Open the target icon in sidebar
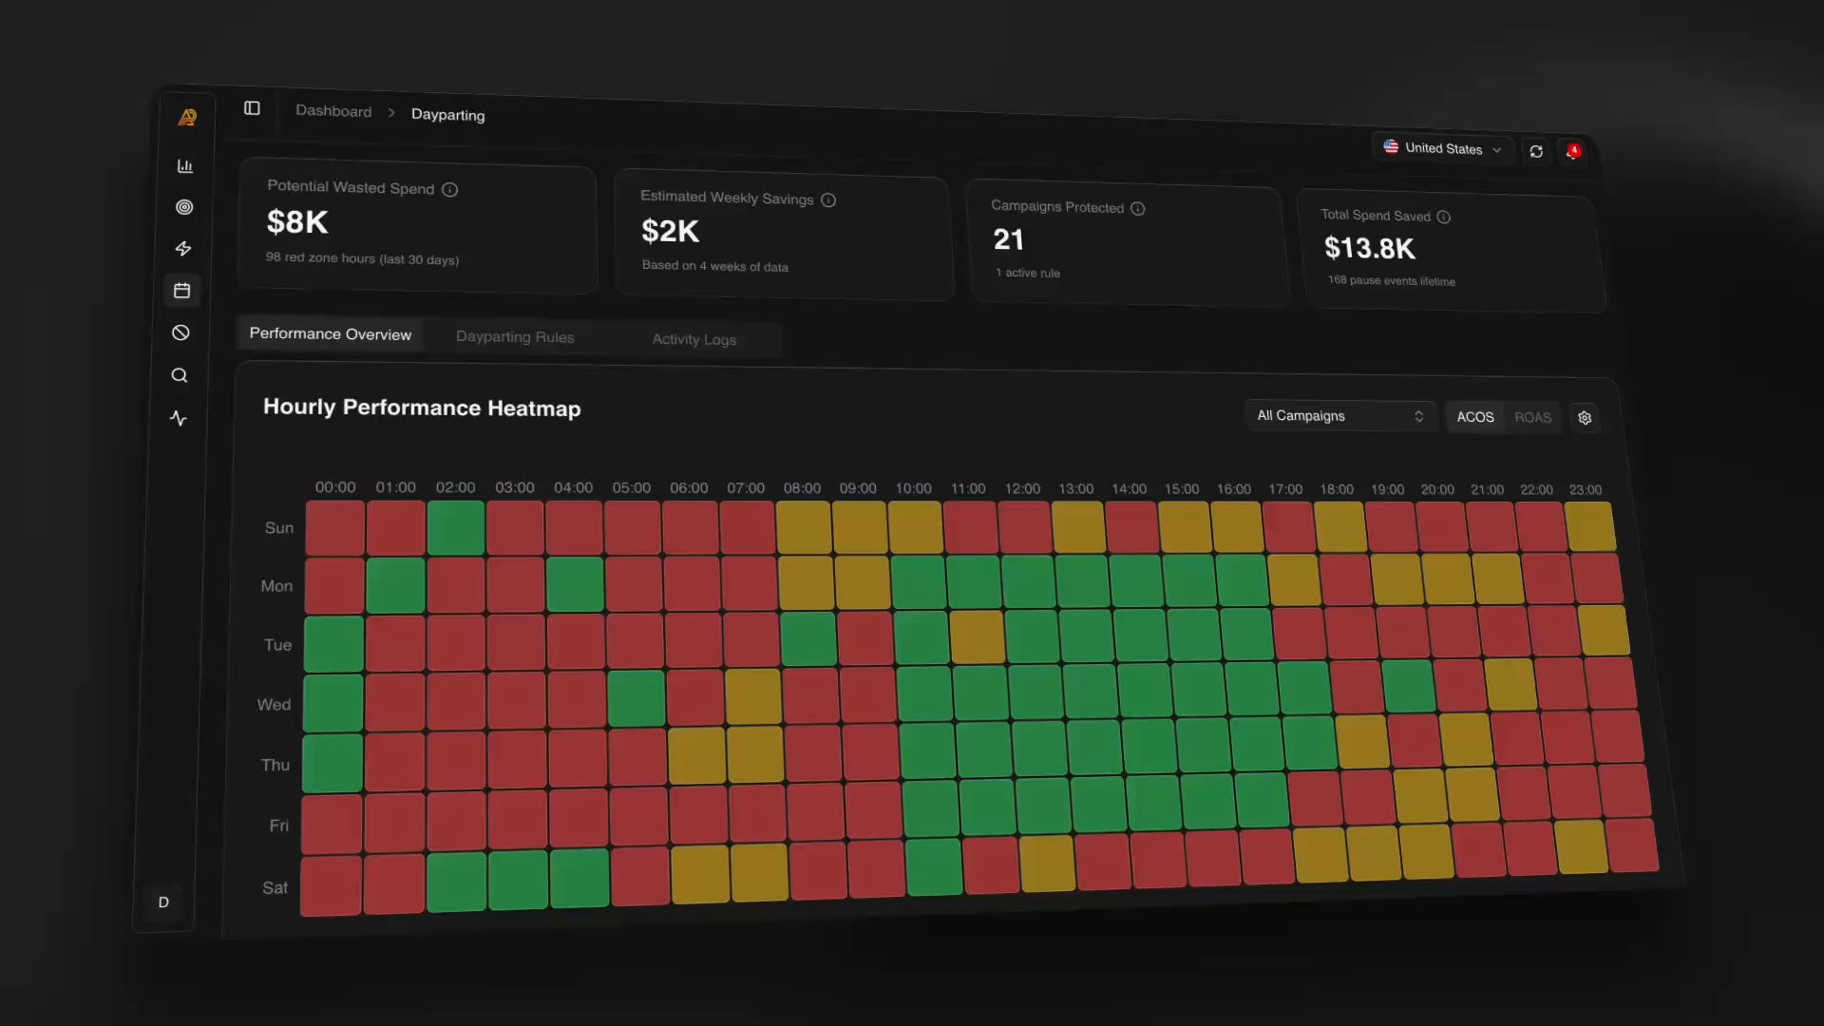 point(184,207)
